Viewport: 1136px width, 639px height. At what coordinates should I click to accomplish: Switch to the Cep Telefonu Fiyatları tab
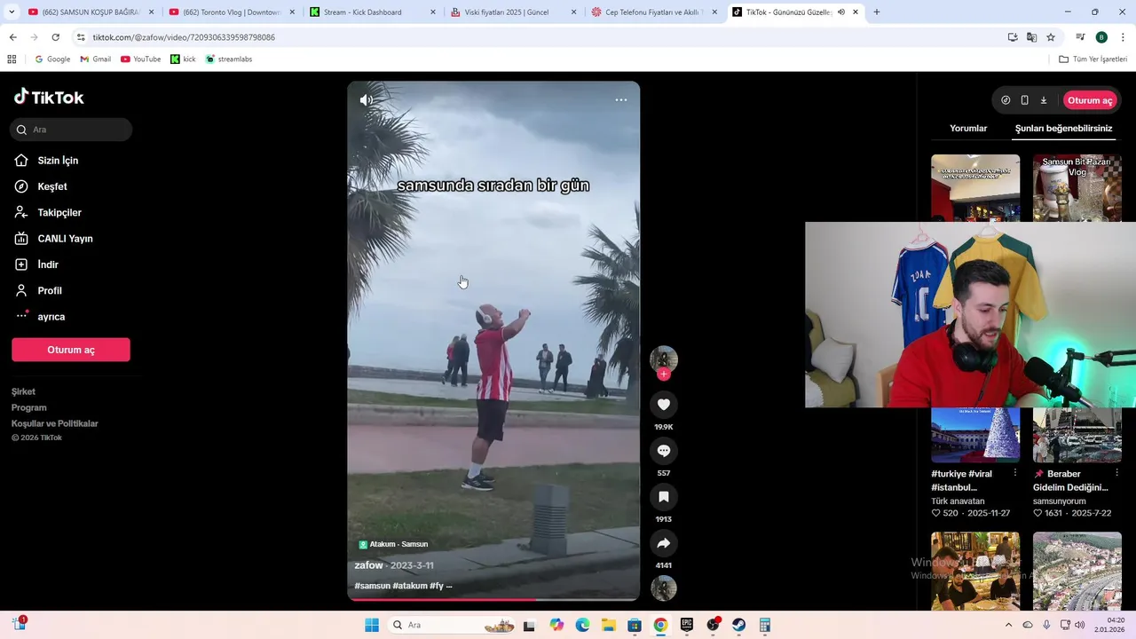point(654,12)
